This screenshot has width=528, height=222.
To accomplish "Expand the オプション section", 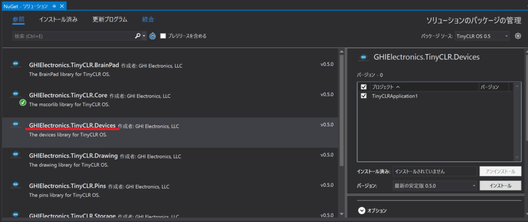I will tap(361, 211).
